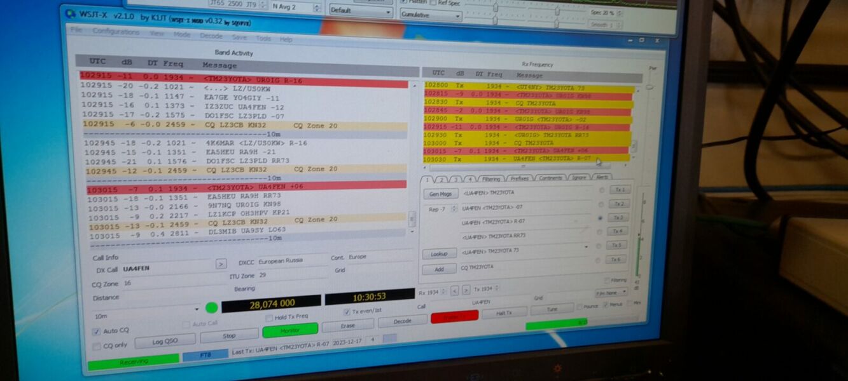Open the View menu
848x381 pixels.
tap(156, 33)
